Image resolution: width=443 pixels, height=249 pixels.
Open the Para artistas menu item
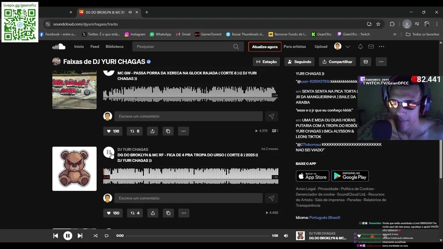295,47
